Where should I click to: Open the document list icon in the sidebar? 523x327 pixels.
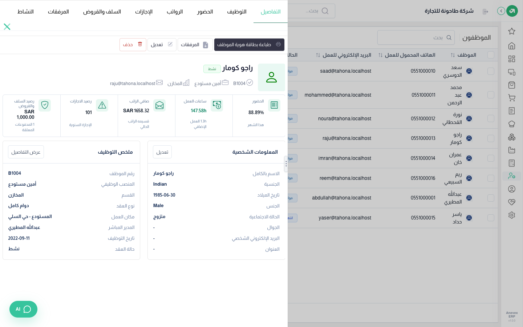tap(512, 111)
